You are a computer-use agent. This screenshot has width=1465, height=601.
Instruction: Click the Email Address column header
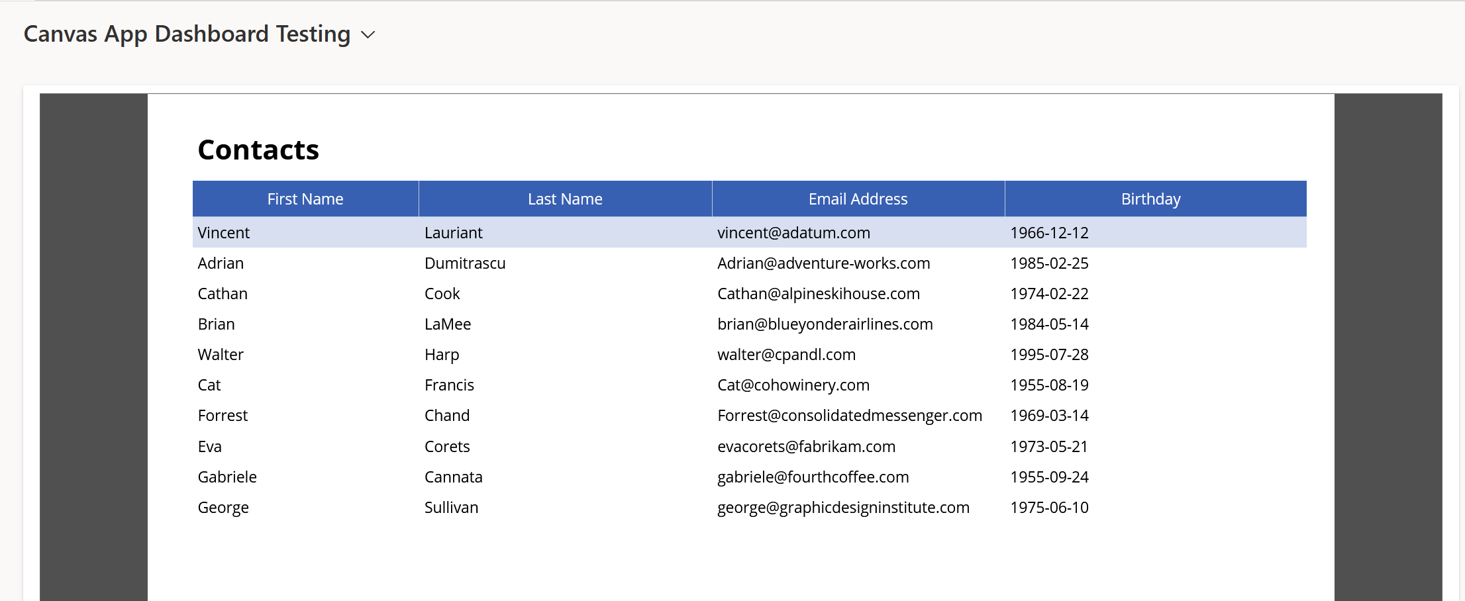pyautogui.click(x=858, y=199)
